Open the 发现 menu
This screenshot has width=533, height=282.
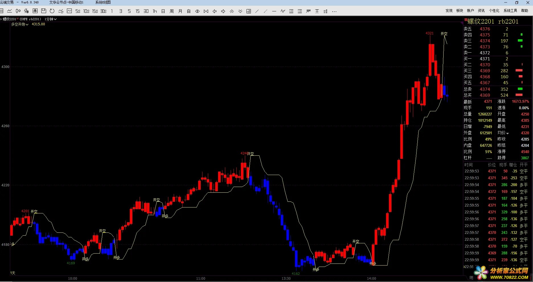pyautogui.click(x=449, y=11)
